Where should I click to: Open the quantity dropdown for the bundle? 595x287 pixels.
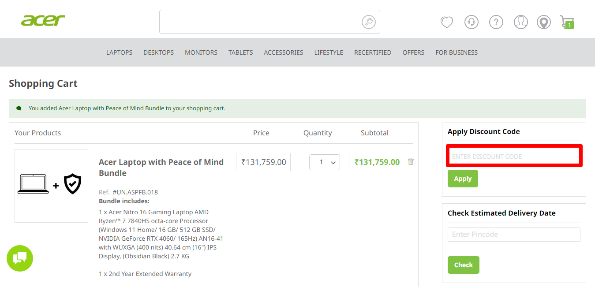click(x=324, y=162)
